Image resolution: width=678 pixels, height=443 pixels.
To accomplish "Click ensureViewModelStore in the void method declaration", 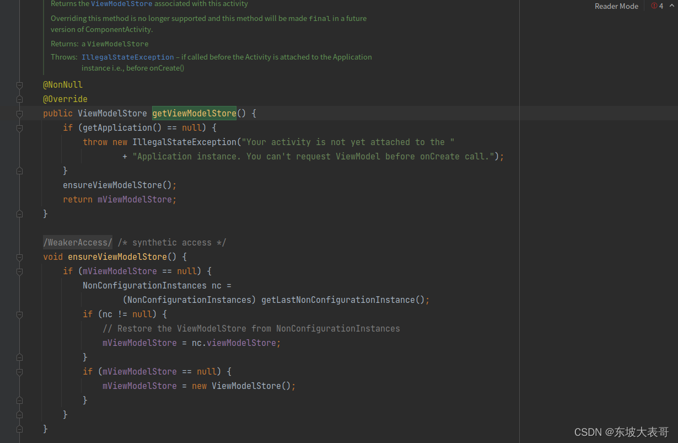I will pyautogui.click(x=117, y=257).
